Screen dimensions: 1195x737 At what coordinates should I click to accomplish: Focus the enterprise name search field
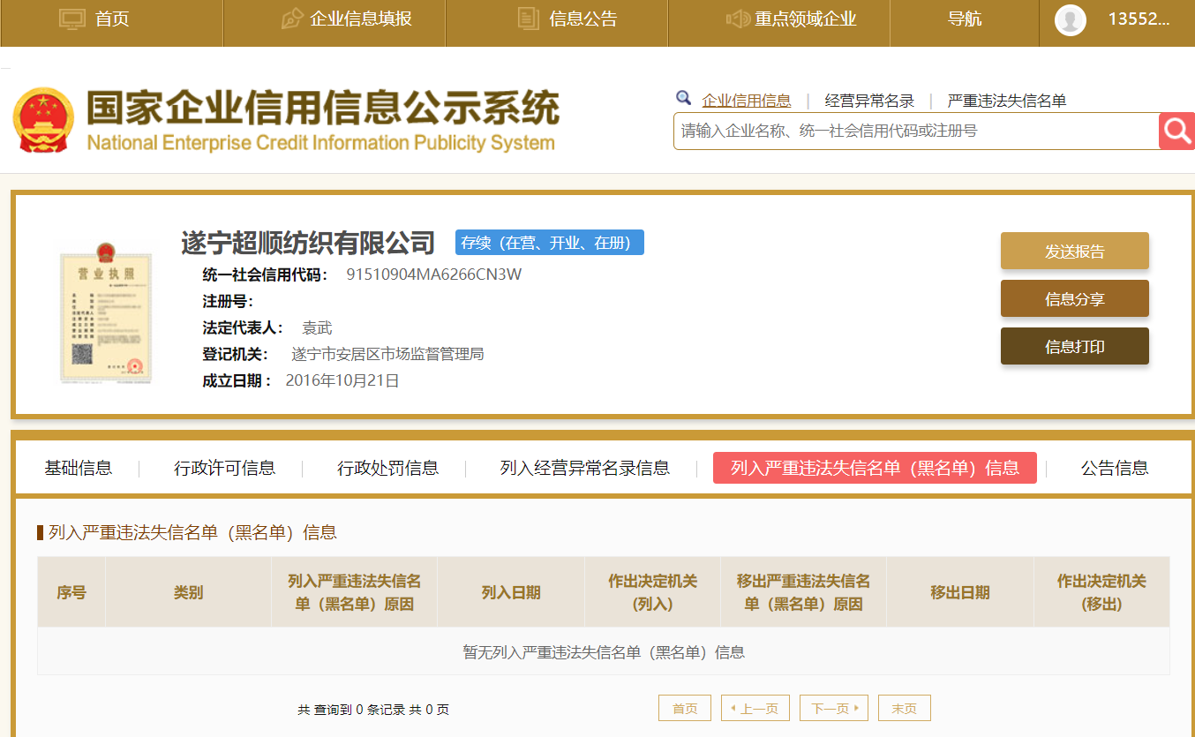point(916,131)
